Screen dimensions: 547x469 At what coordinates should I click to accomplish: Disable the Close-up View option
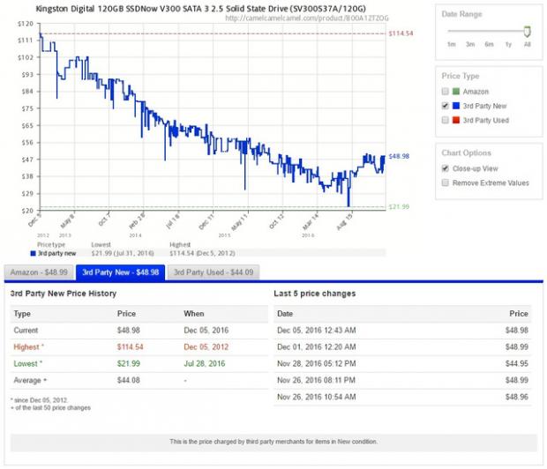coord(446,168)
